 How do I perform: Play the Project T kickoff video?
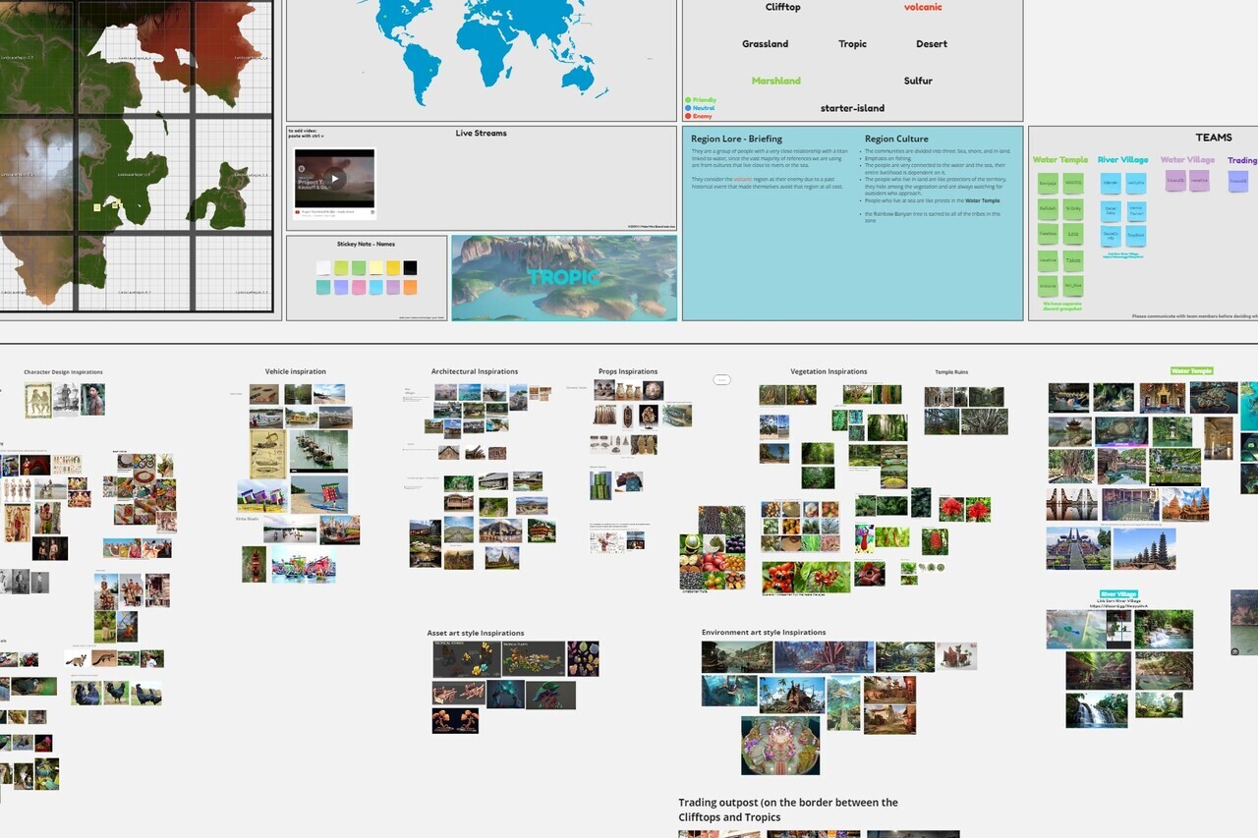pyautogui.click(x=335, y=178)
